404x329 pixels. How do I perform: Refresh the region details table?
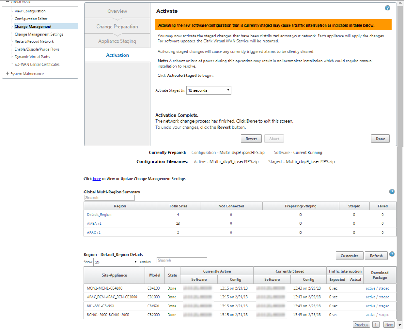(376, 256)
